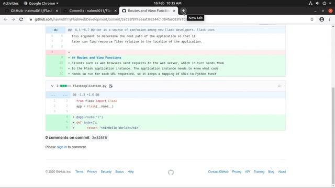Open the Privacy footer link

[92, 172]
